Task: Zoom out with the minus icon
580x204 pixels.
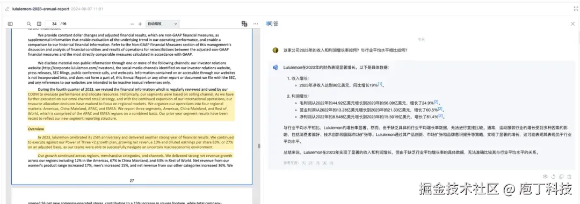Action: click(132, 24)
